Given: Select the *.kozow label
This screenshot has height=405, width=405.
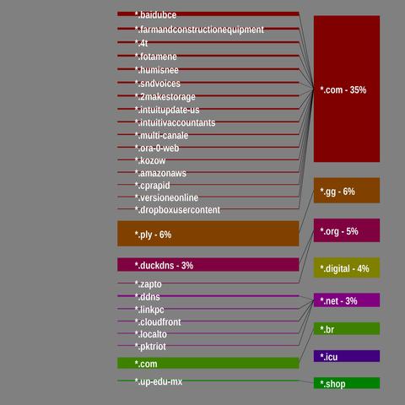Looking at the screenshot, I should point(150,161).
